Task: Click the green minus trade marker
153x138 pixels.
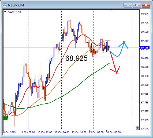Action: pos(5,118)
